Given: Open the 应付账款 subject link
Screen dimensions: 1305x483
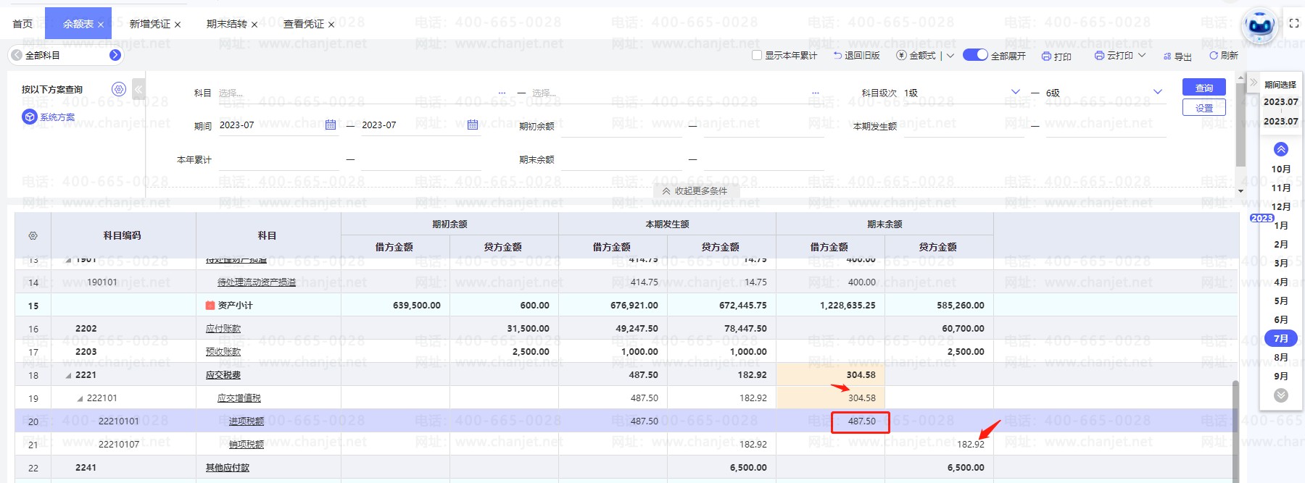Looking at the screenshot, I should tap(223, 329).
